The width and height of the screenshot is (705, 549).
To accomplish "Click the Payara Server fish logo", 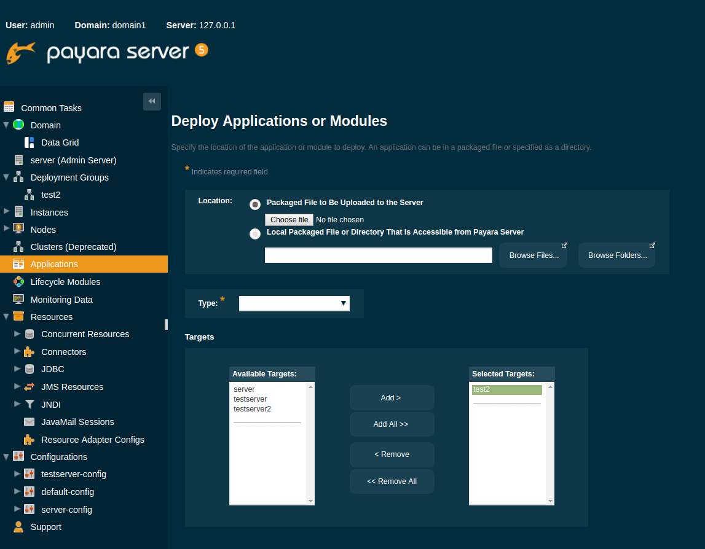I will pyautogui.click(x=20, y=52).
